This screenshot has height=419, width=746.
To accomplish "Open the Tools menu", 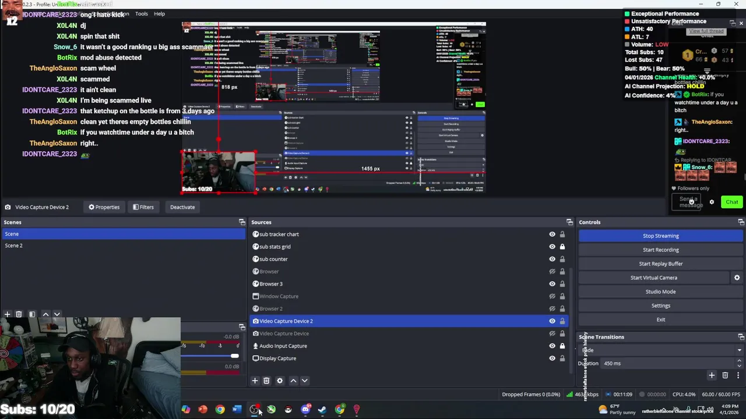I will tap(142, 13).
